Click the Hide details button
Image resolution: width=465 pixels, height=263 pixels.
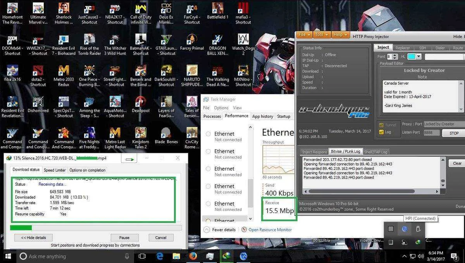tap(33, 237)
